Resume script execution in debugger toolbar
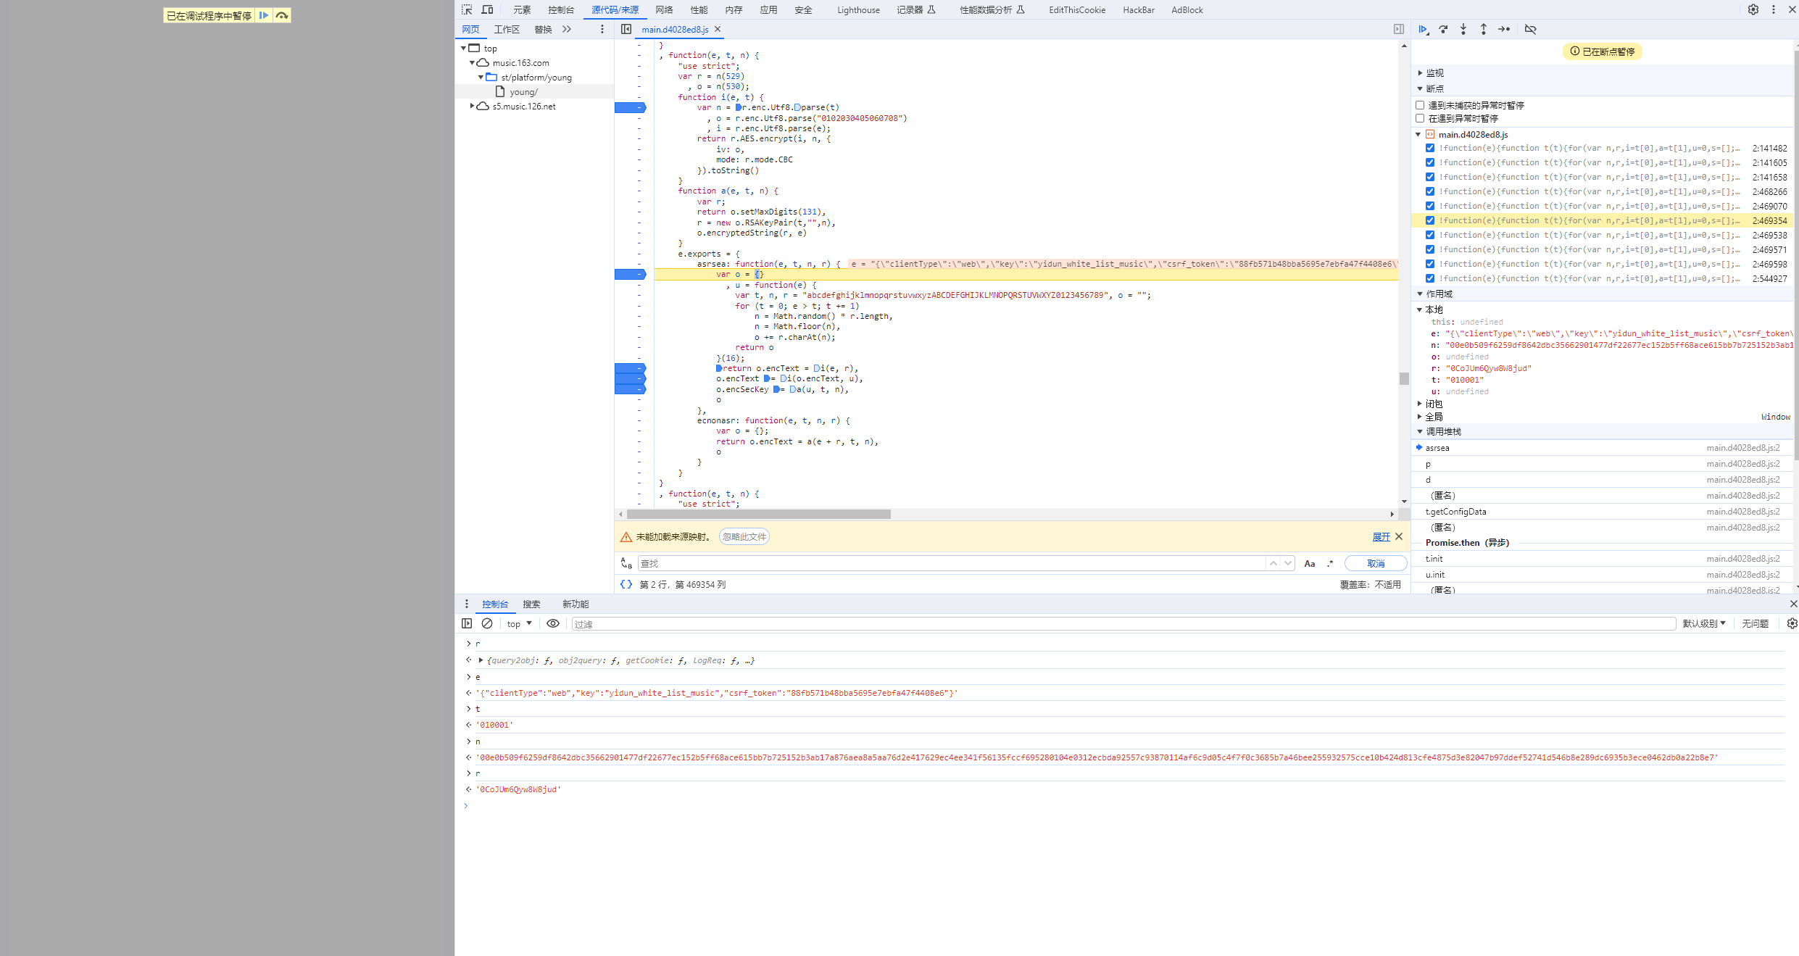 (1424, 29)
